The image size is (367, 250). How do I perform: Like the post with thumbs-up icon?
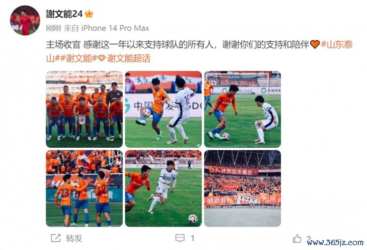pos(297,239)
